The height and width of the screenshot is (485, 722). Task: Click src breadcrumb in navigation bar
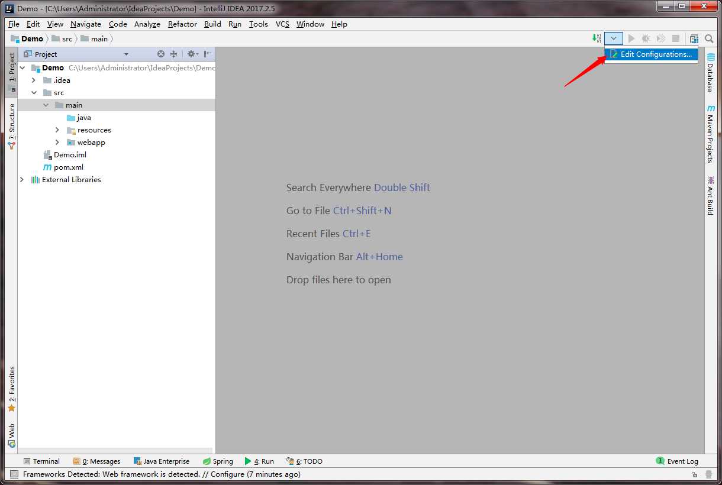62,38
